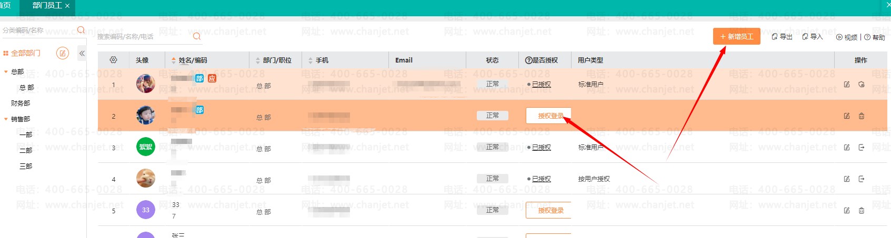Click the 标准用户 cell in row 1
891x238 pixels.
point(590,84)
